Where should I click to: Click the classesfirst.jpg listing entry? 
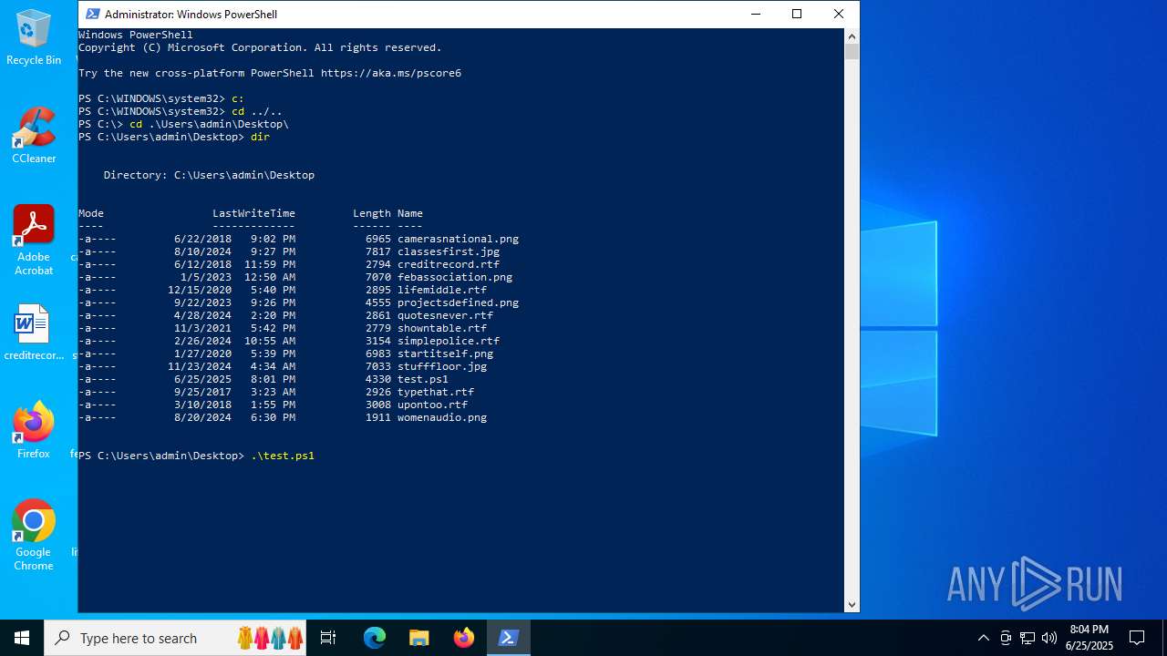[x=449, y=251]
